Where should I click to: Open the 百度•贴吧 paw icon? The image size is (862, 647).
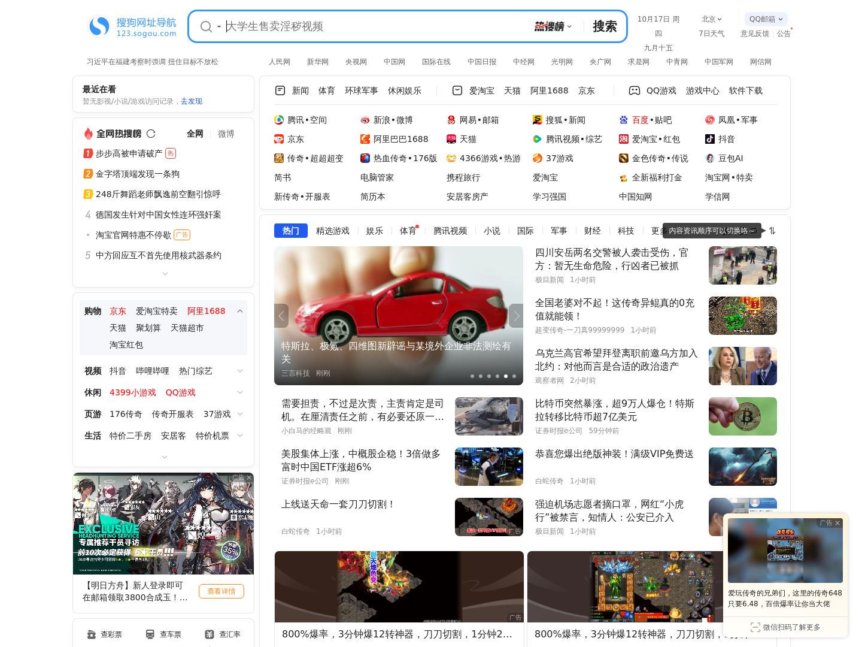pos(624,120)
